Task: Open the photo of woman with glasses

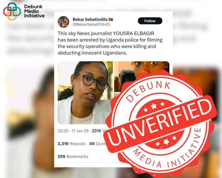Action: [x=85, y=93]
